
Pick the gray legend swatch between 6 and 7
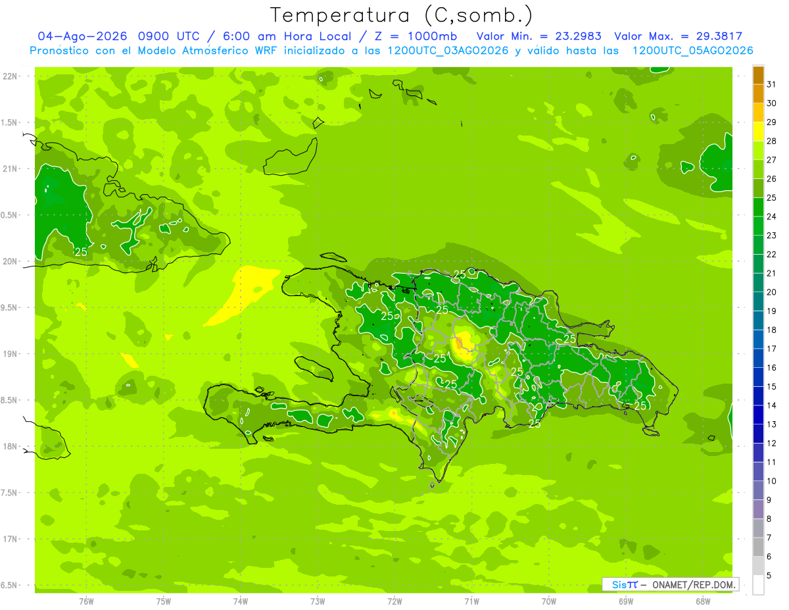coord(758,547)
